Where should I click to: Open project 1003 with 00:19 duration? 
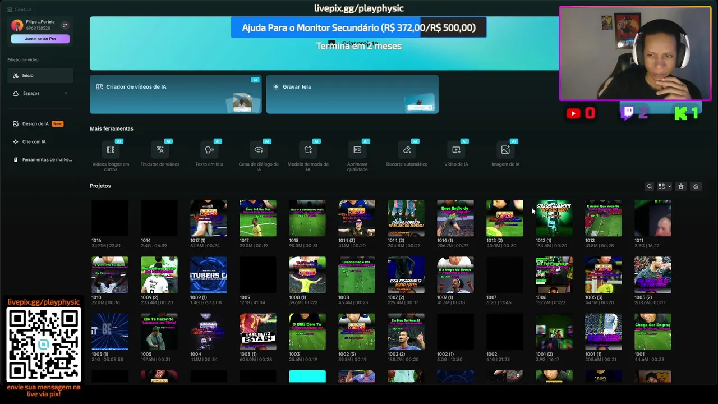(307, 332)
